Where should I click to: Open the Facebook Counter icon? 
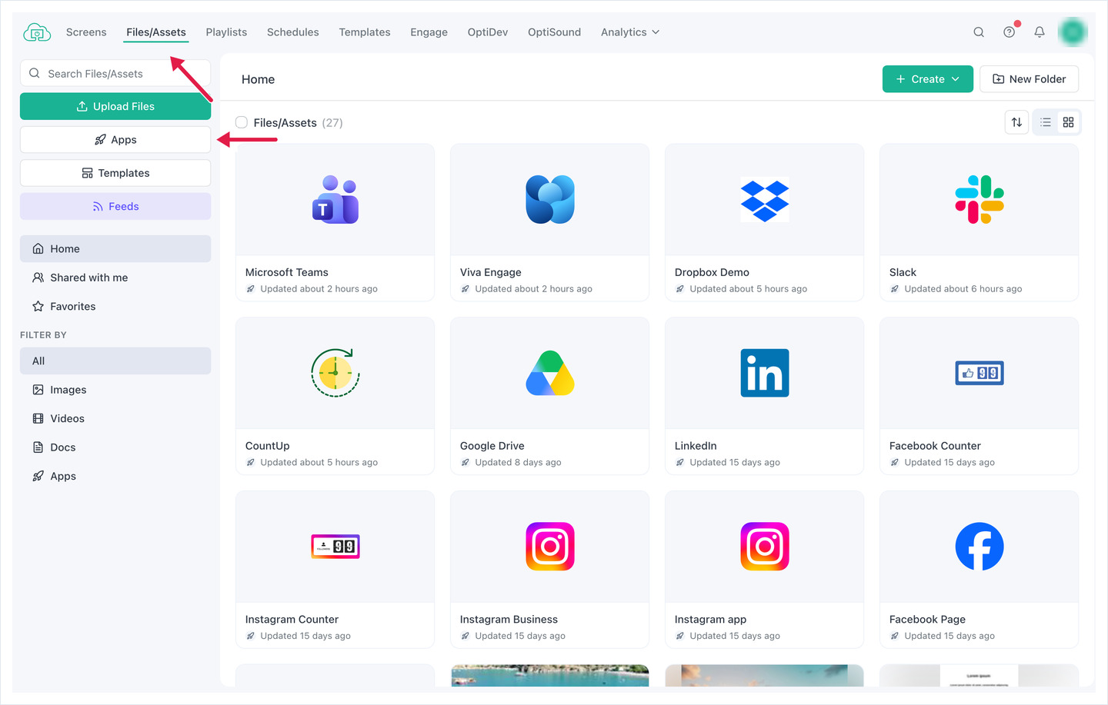[980, 373]
